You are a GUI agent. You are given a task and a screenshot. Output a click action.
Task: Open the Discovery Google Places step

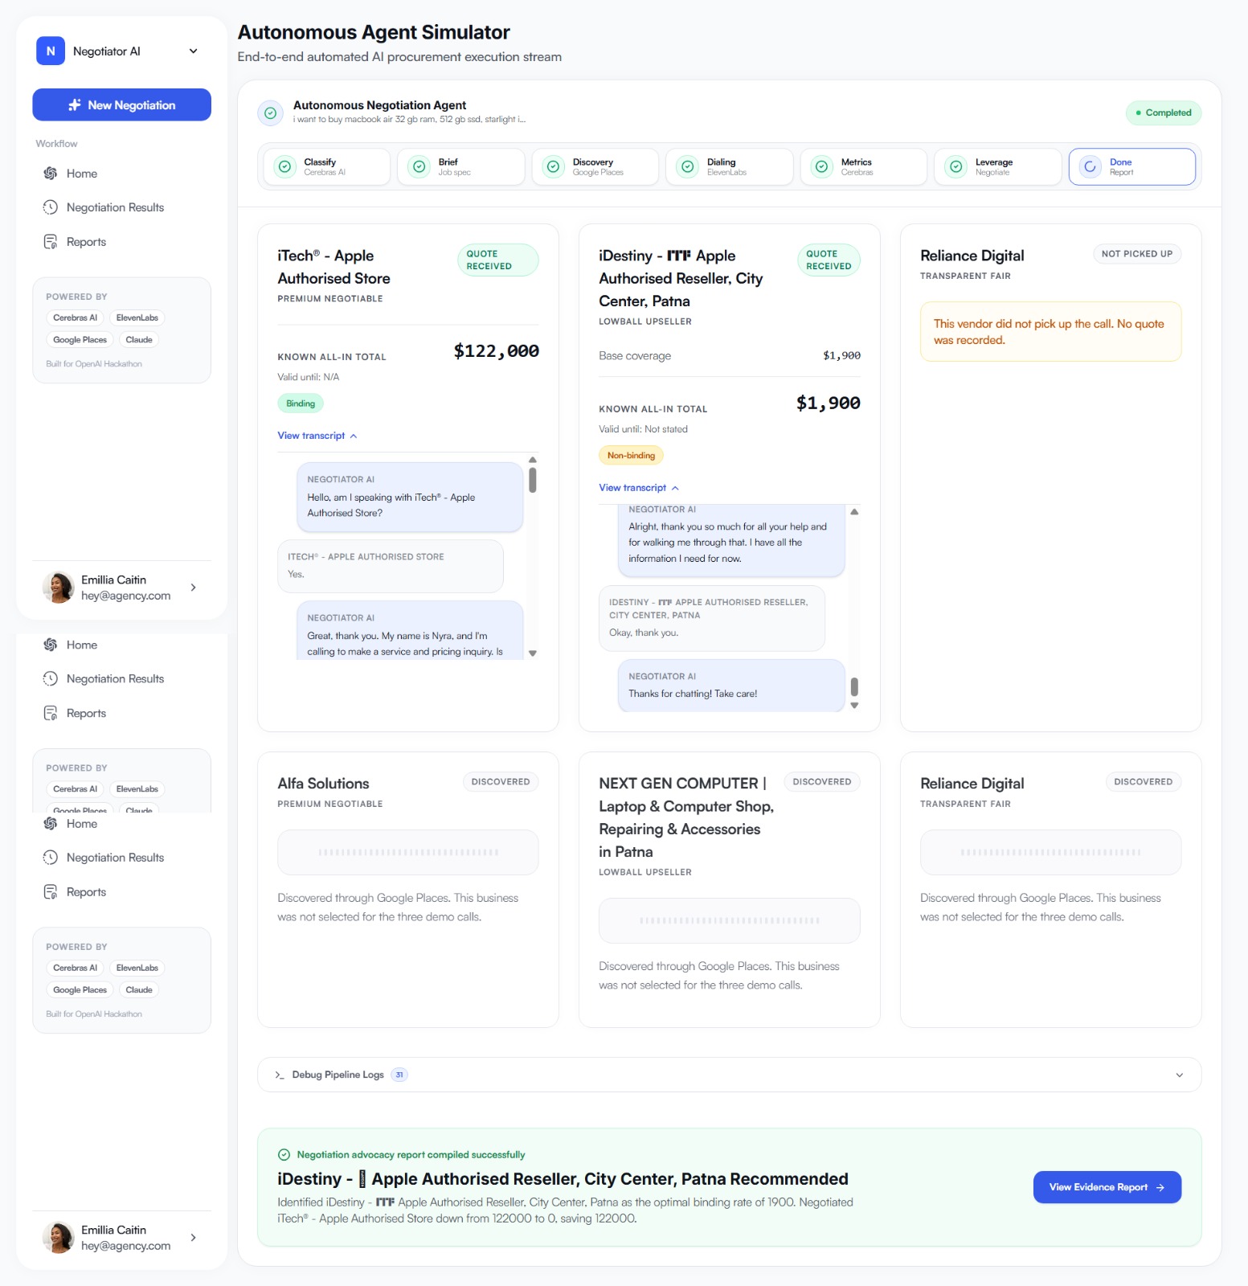click(595, 166)
